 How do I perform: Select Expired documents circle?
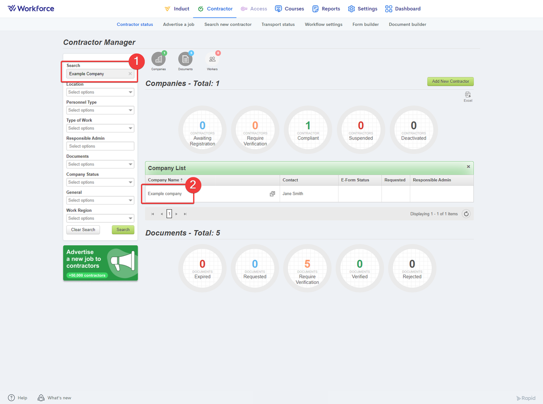[202, 268]
